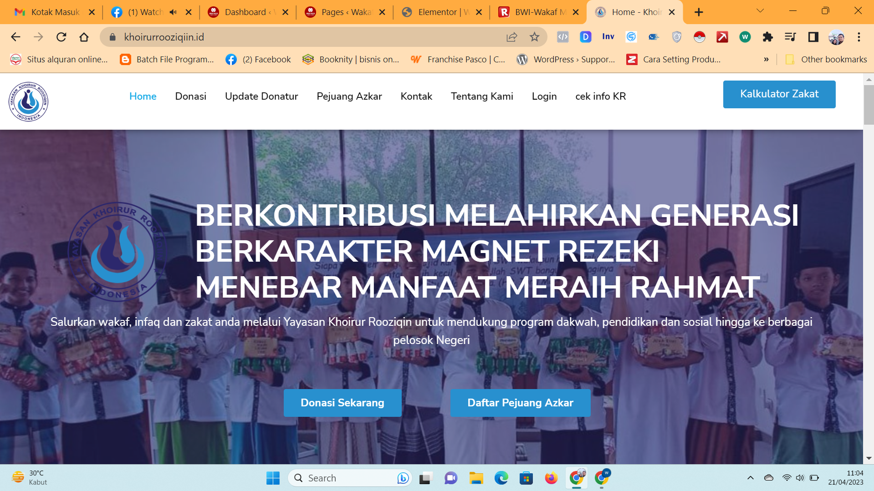
Task: Open Firefox from the taskbar
Action: [x=551, y=478]
